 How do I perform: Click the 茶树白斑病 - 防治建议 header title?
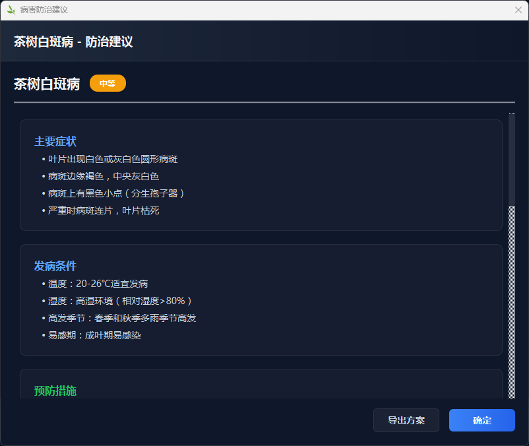[73, 42]
